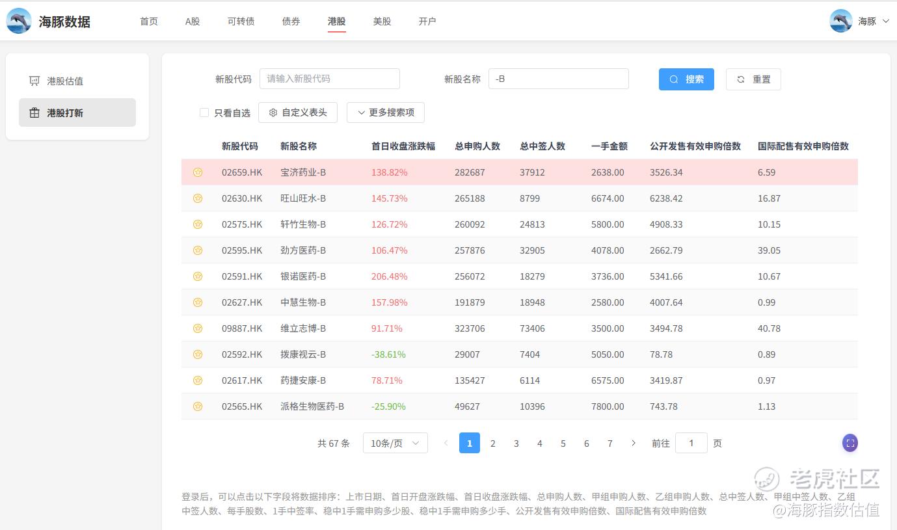Go to next page with right arrow

pos(634,443)
